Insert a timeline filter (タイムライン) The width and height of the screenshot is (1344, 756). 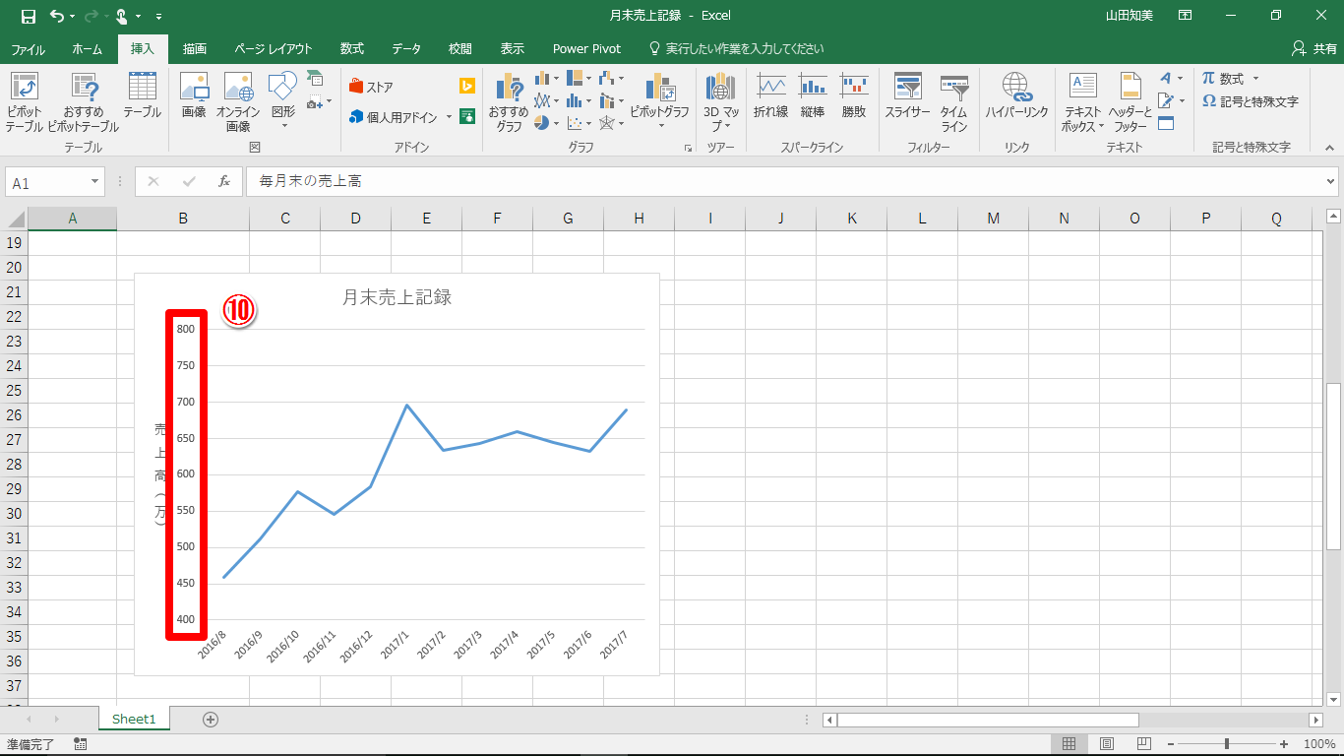click(953, 101)
